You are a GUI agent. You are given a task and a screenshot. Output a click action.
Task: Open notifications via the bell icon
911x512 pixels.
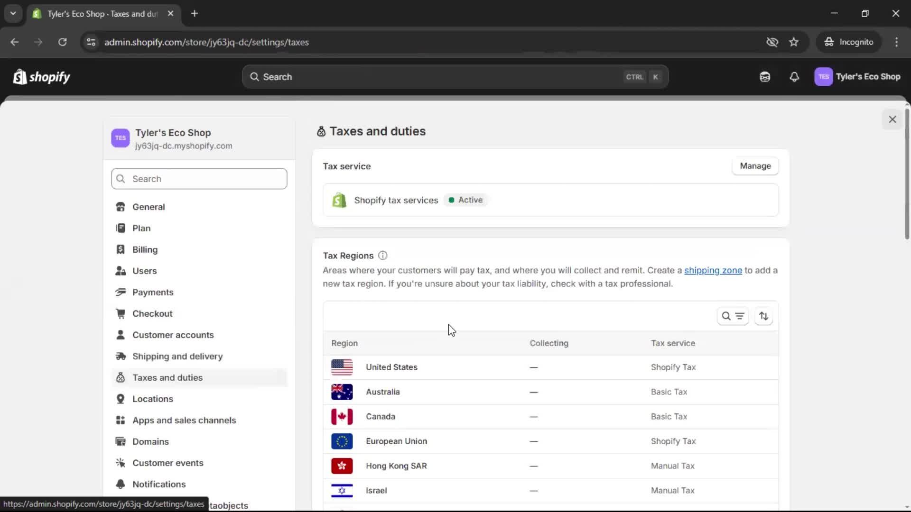(794, 77)
